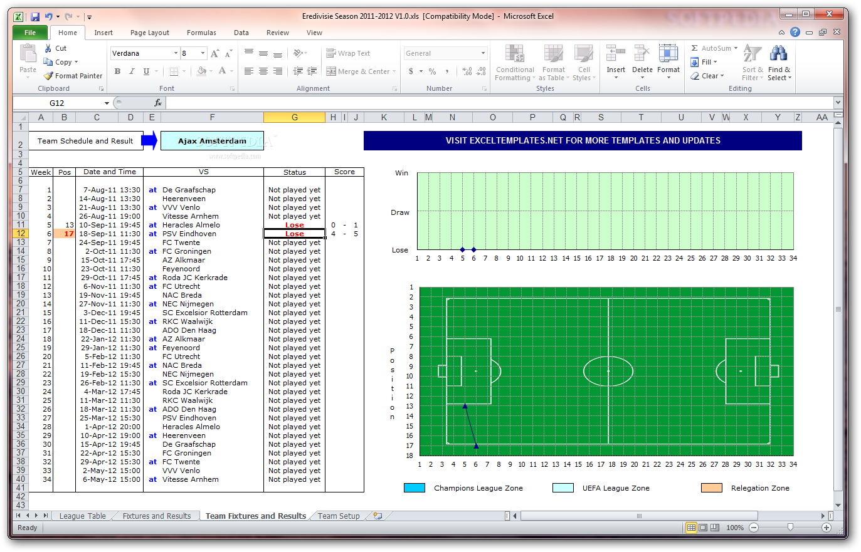This screenshot has height=552, width=861.
Task: Expand the Name Box dropdown arrow
Action: (107, 103)
